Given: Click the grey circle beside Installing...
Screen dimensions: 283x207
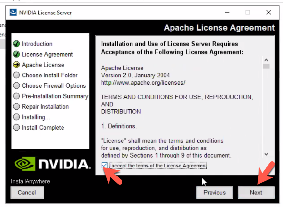Looking at the screenshot, I should coord(16,117).
